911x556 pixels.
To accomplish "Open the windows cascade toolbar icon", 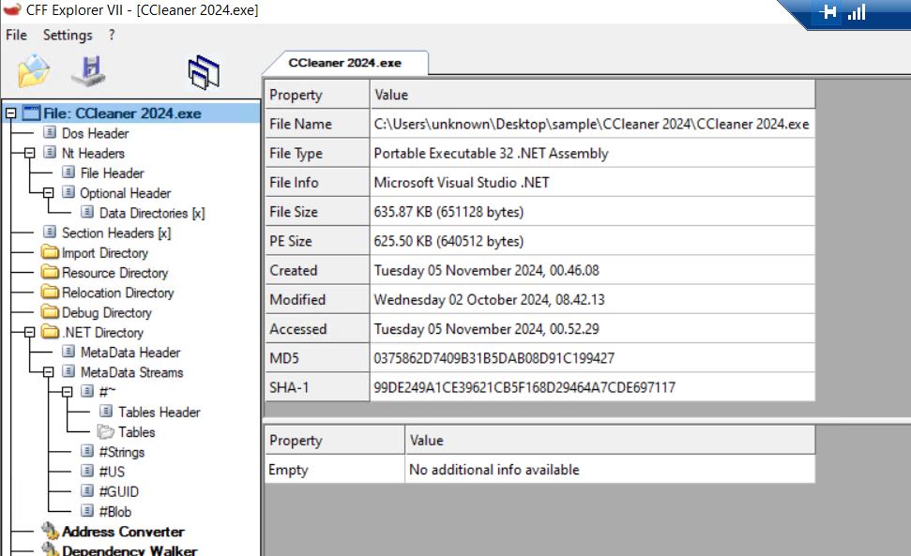I will point(204,72).
